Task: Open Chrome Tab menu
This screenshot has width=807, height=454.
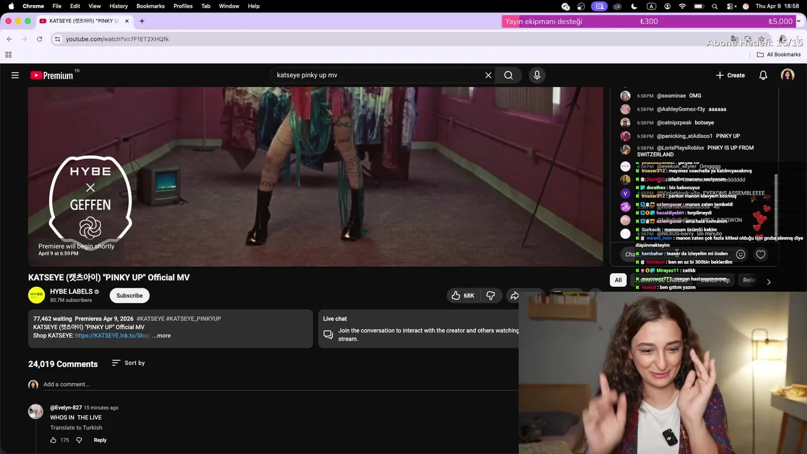Action: pyautogui.click(x=206, y=6)
